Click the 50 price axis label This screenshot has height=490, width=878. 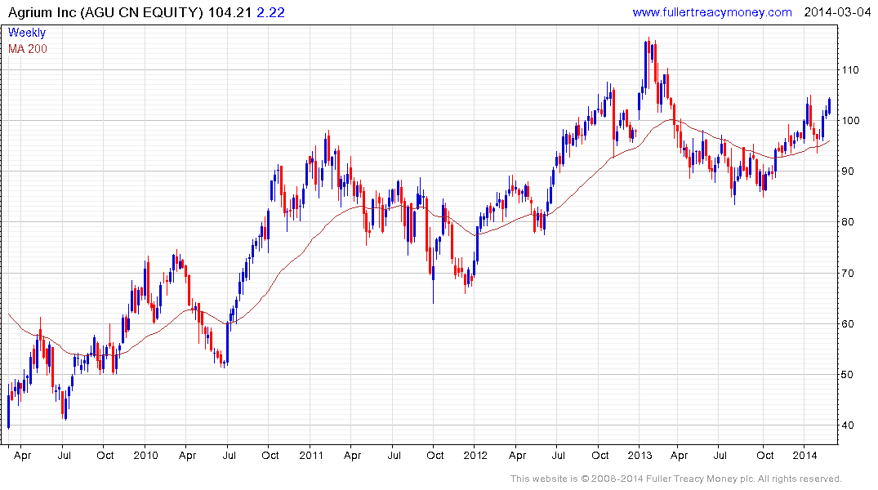pos(848,375)
